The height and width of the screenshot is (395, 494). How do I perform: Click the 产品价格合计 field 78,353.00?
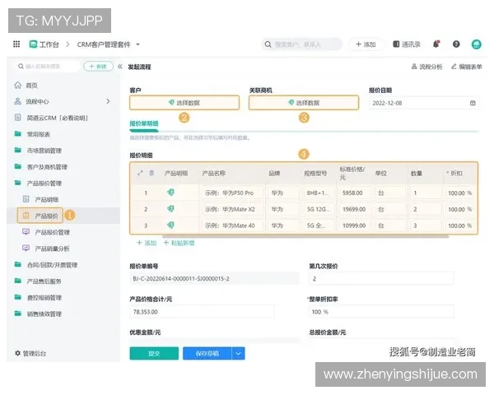(x=202, y=312)
